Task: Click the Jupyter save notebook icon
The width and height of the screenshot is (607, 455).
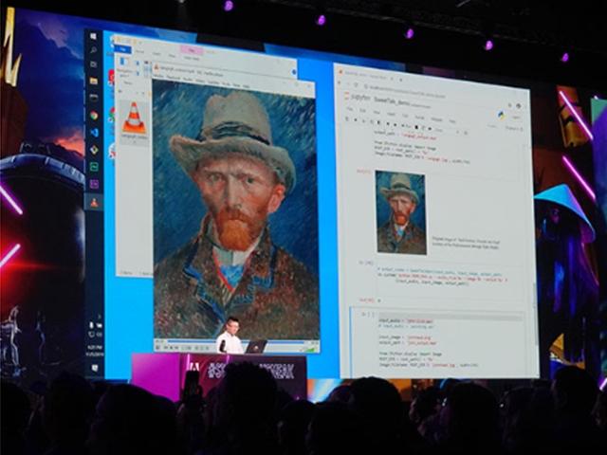Action: tap(347, 119)
